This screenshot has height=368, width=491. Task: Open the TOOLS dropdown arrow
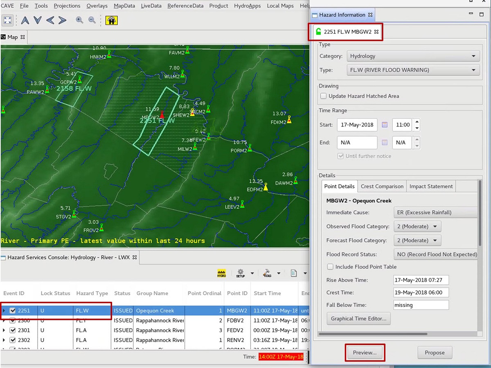tap(279, 273)
